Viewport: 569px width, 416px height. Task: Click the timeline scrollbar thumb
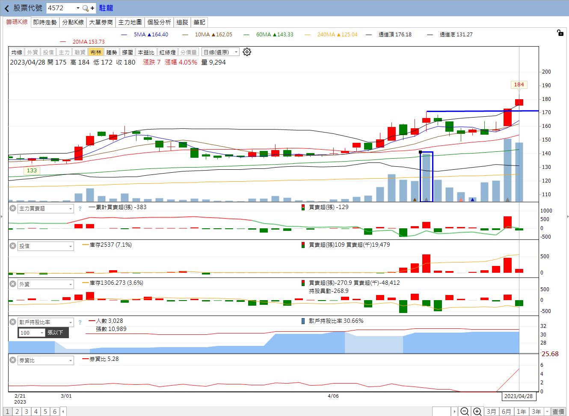(x=442, y=411)
